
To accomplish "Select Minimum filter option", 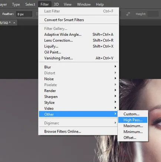I will (x=133, y=132).
